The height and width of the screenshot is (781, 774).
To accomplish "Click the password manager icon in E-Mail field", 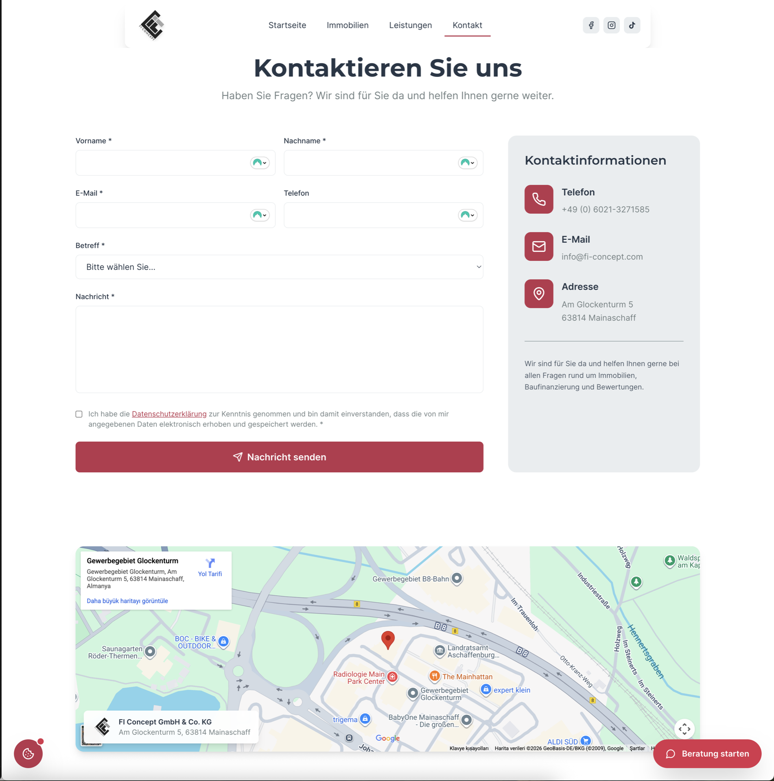I will coord(260,215).
